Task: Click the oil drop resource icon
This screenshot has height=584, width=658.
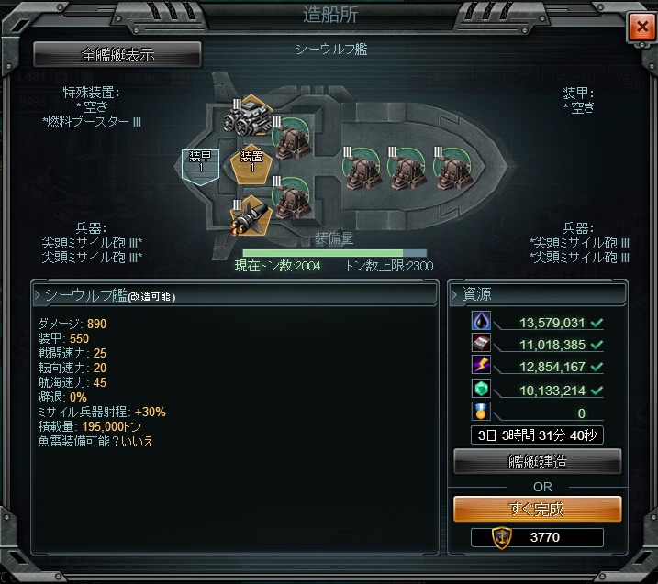Action: [481, 321]
